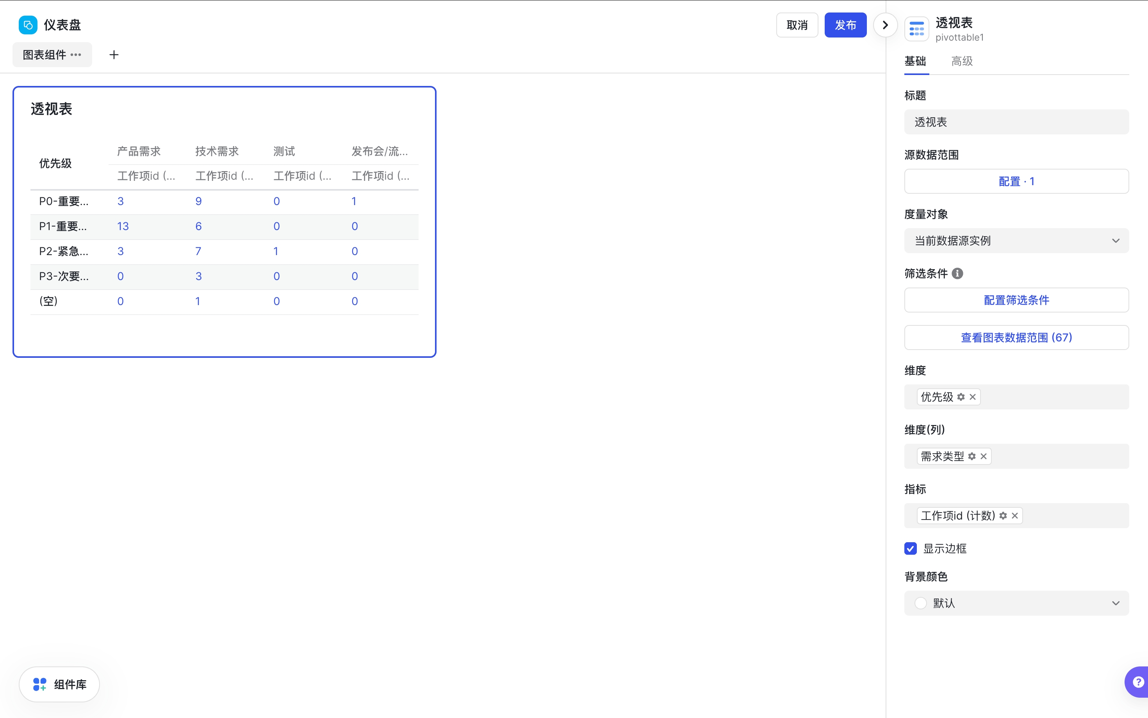Screen dimensions: 1148x718
Task: Open settings gear for 工作项id (计数)
Action: pyautogui.click(x=1003, y=516)
